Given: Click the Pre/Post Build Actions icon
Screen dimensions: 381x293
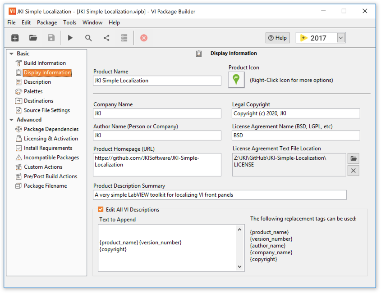Looking at the screenshot, I should (18, 176).
